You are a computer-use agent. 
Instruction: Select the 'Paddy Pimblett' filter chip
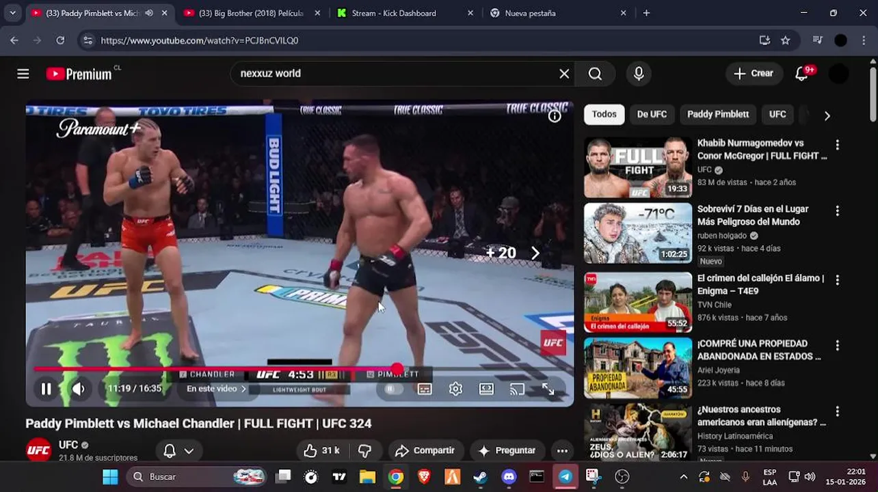click(718, 114)
